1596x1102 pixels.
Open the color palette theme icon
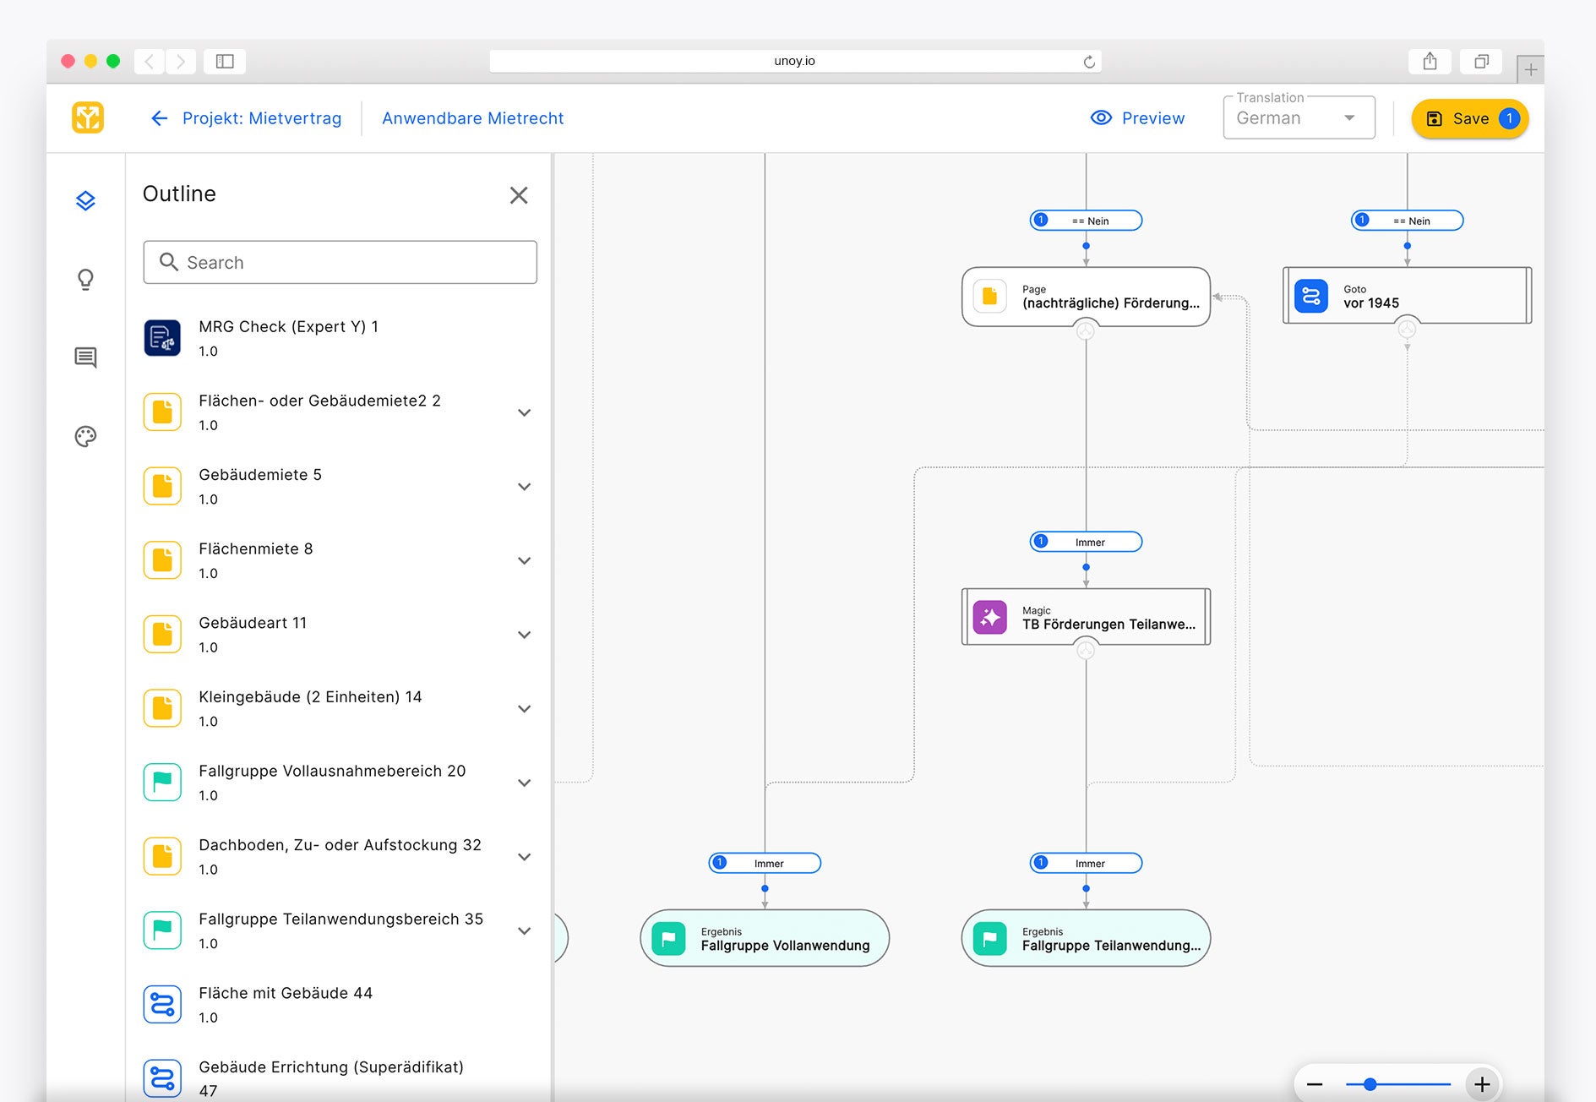tap(85, 436)
